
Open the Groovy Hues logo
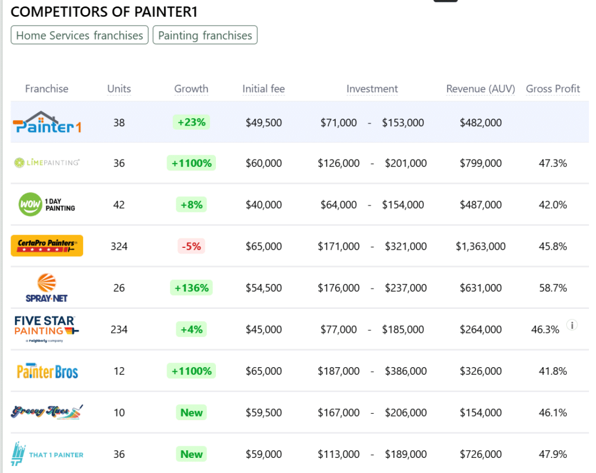pos(47,412)
